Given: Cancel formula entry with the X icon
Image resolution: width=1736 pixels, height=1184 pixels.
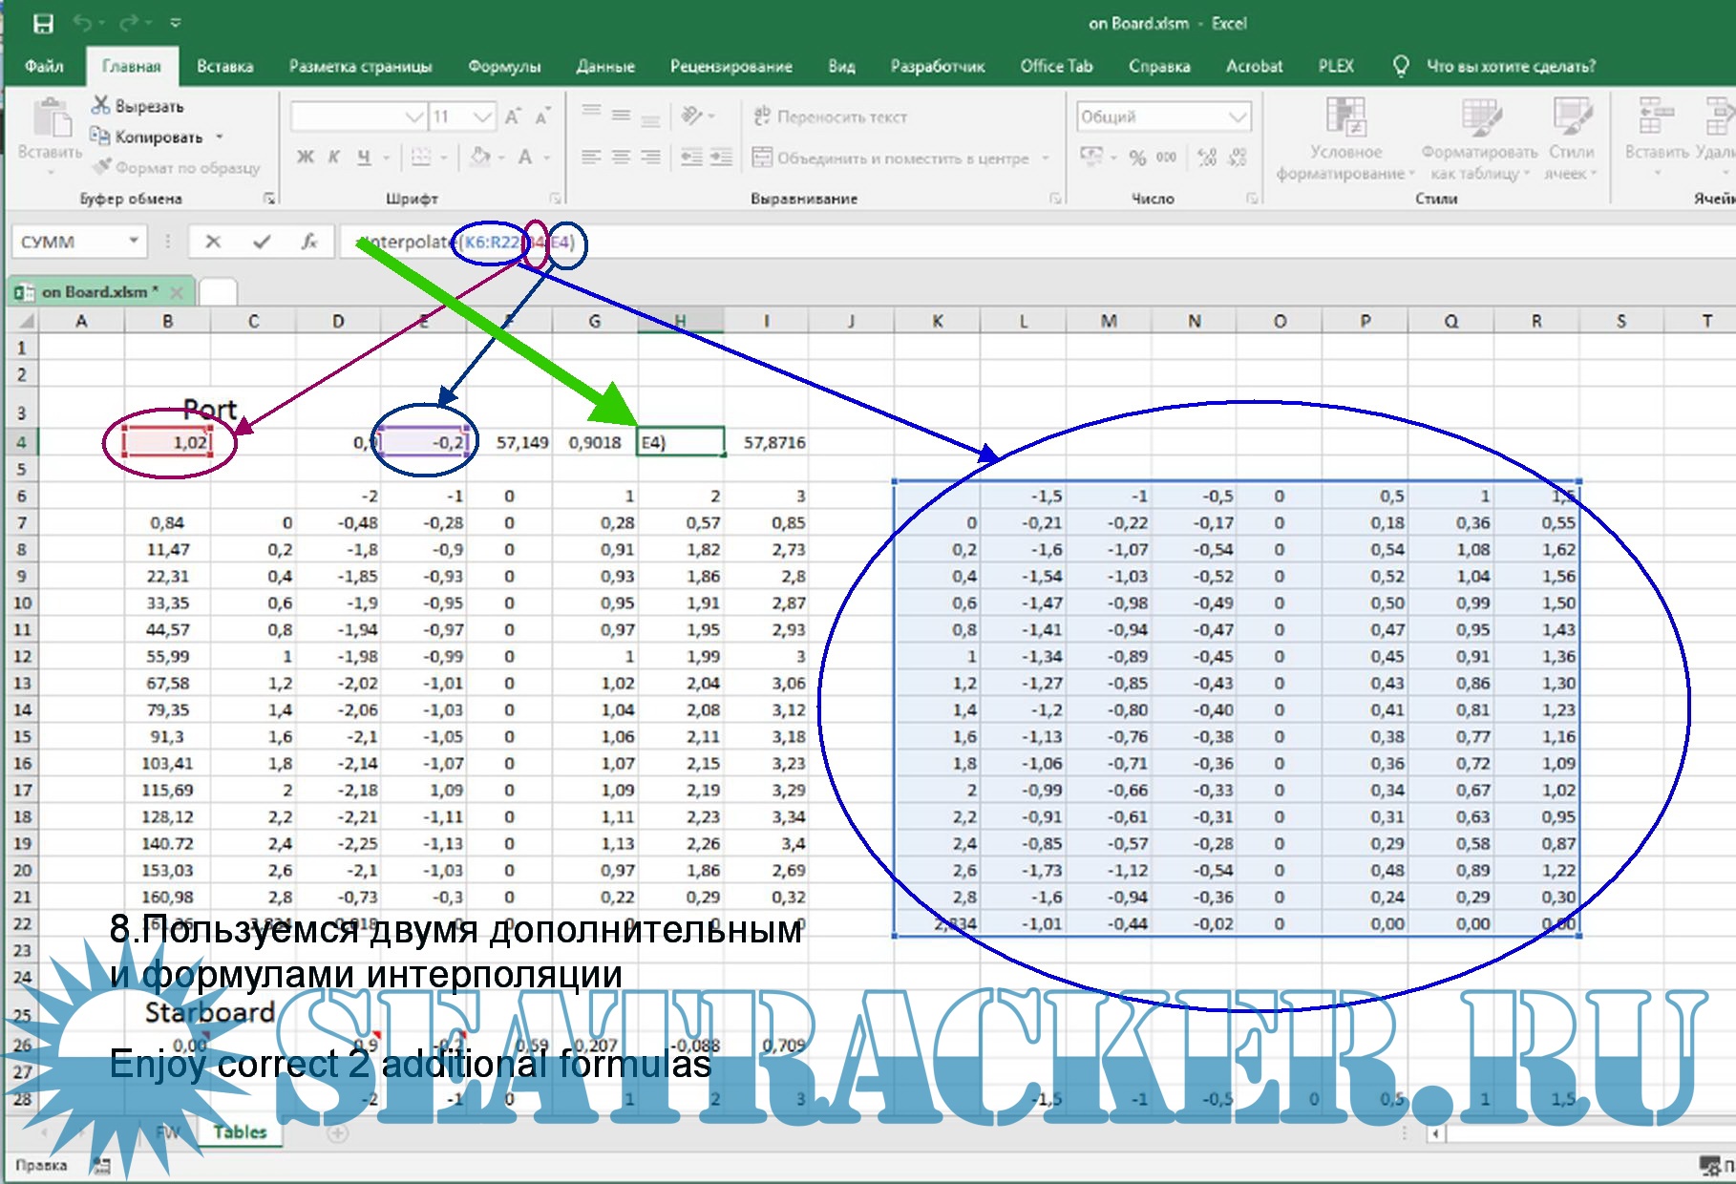Looking at the screenshot, I should tap(213, 242).
